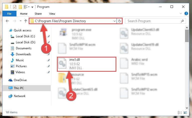Open the Customize Quick Access Toolbar dropdown
Screen dimensions: 192x118
coord(32,7)
